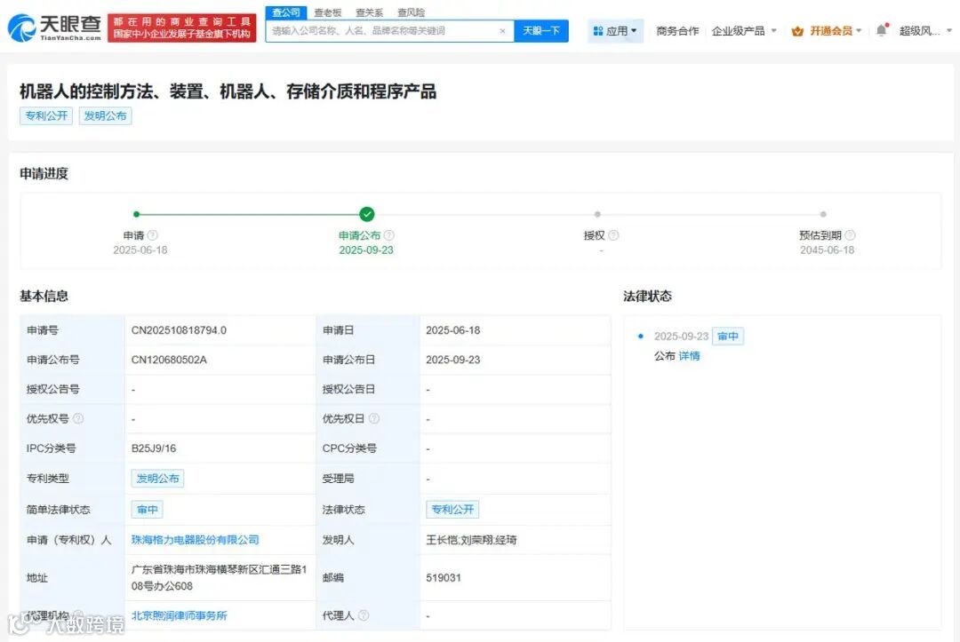Click the help icon next to 代理人
Image resolution: width=960 pixels, height=642 pixels.
[363, 615]
